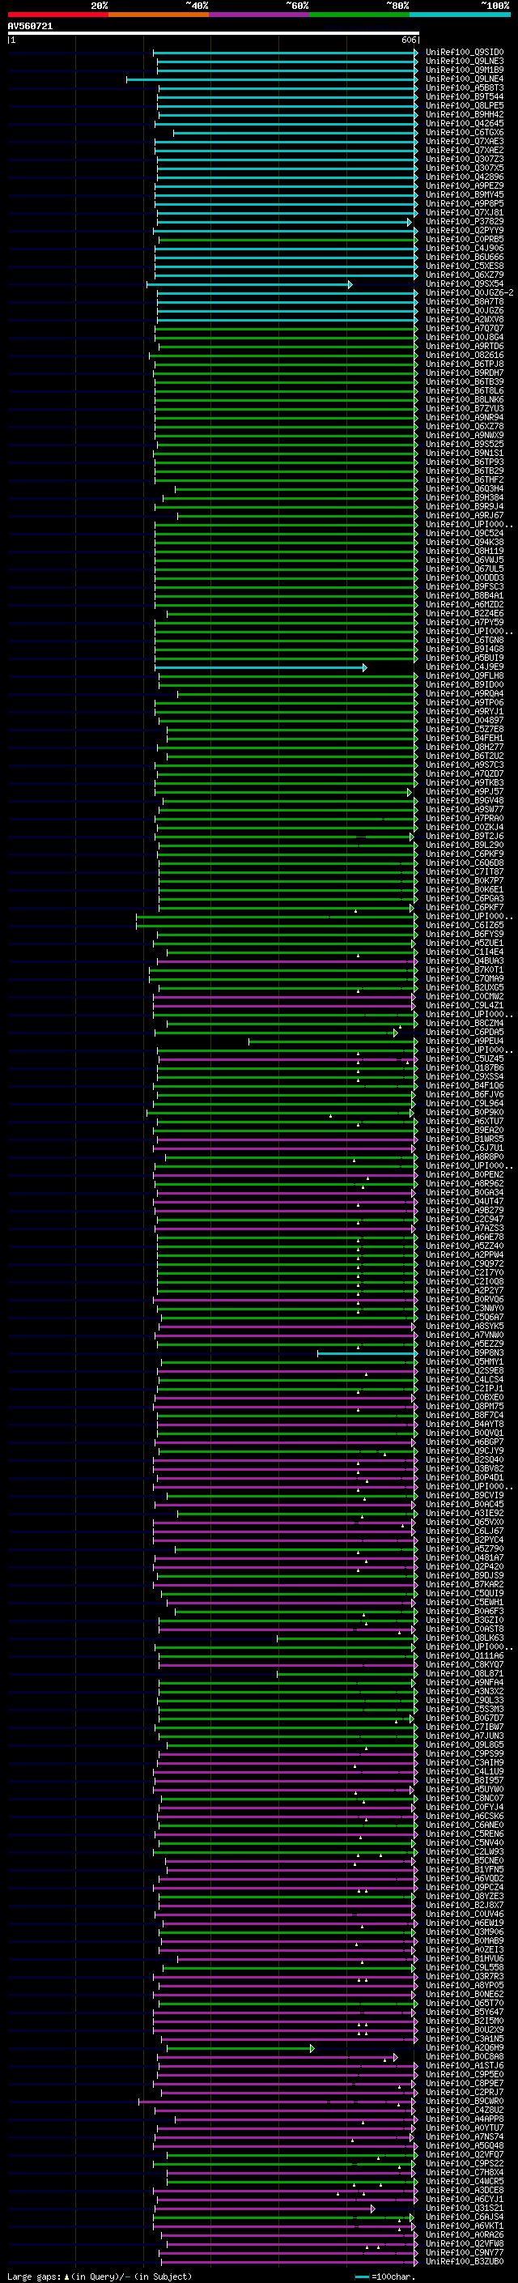
Task: Click the UniRef100_C6PDA5 label
Action: click(x=464, y=1033)
